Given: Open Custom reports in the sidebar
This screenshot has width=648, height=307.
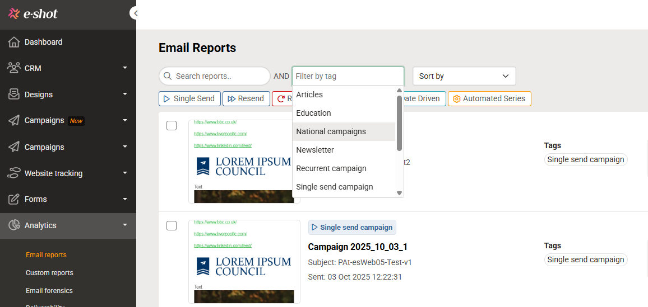Looking at the screenshot, I should point(49,273).
